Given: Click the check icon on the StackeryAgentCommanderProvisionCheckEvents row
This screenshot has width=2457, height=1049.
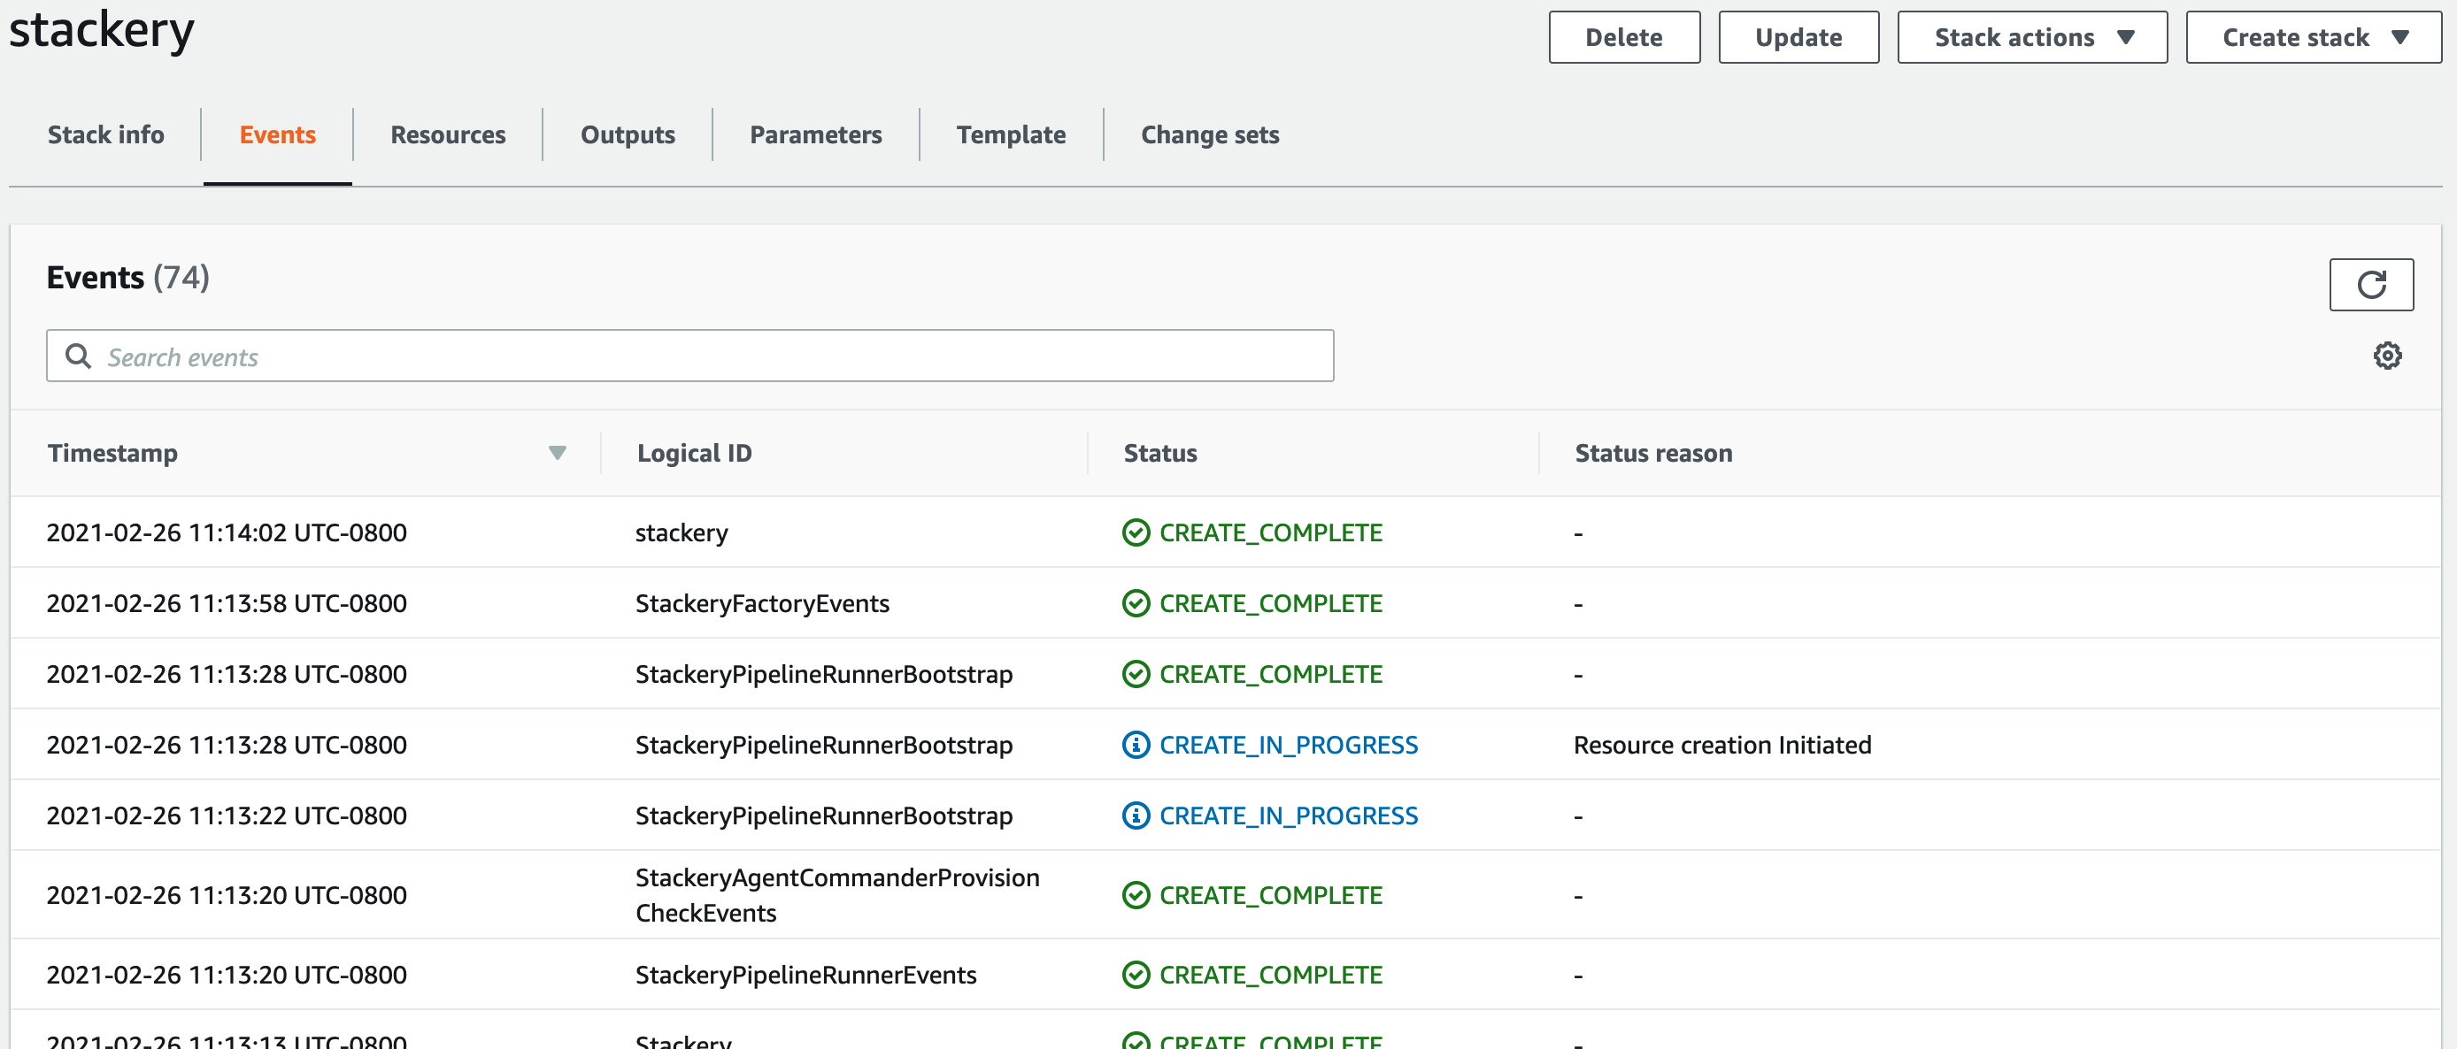Looking at the screenshot, I should coord(1135,894).
